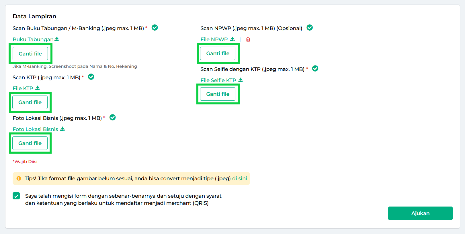This screenshot has height=234, width=465.
Task: Open the Buku Tabungan file link
Action: pos(33,39)
